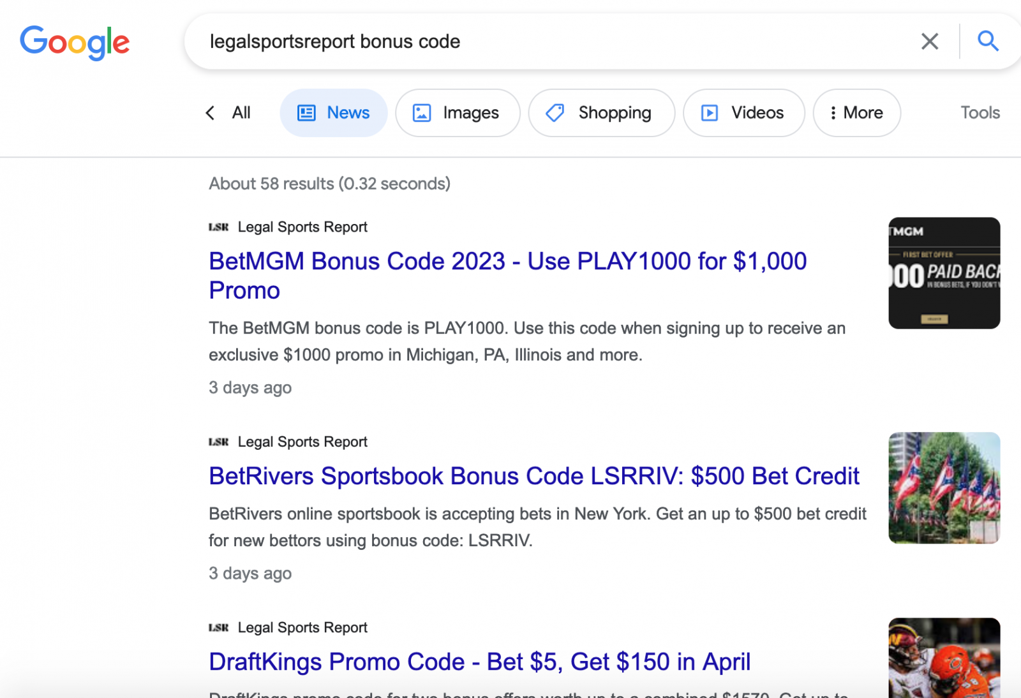This screenshot has width=1021, height=698.
Task: Click LSR favicon above BetRivers result
Action: click(218, 442)
